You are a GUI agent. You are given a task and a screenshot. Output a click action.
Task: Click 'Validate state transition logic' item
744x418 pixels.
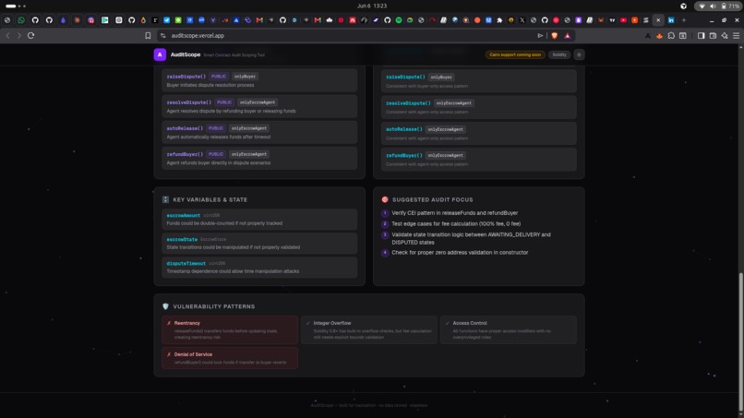point(471,238)
